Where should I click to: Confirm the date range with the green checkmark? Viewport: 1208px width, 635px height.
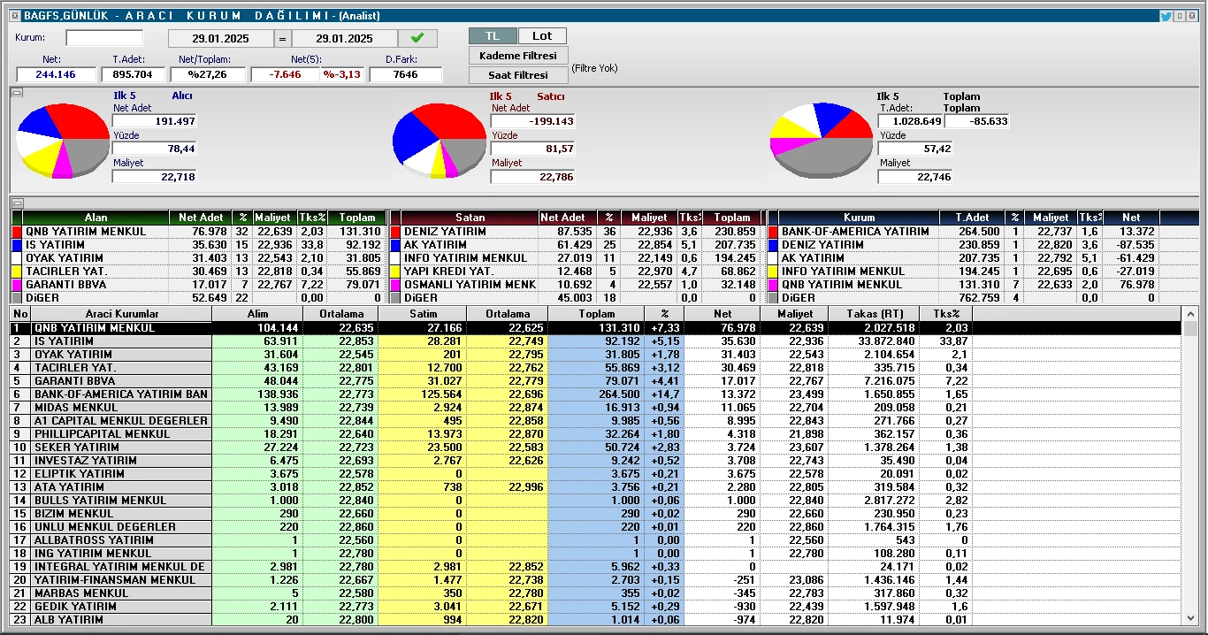(x=417, y=38)
